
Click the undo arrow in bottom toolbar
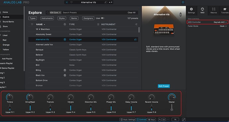(160, 120)
